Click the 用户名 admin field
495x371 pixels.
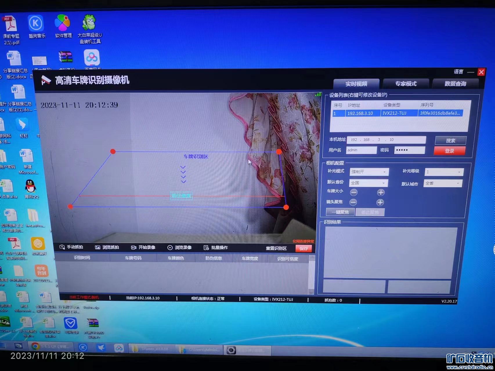[361, 150]
